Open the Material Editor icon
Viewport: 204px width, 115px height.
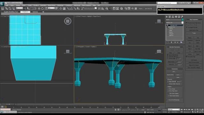click(x=121, y=9)
